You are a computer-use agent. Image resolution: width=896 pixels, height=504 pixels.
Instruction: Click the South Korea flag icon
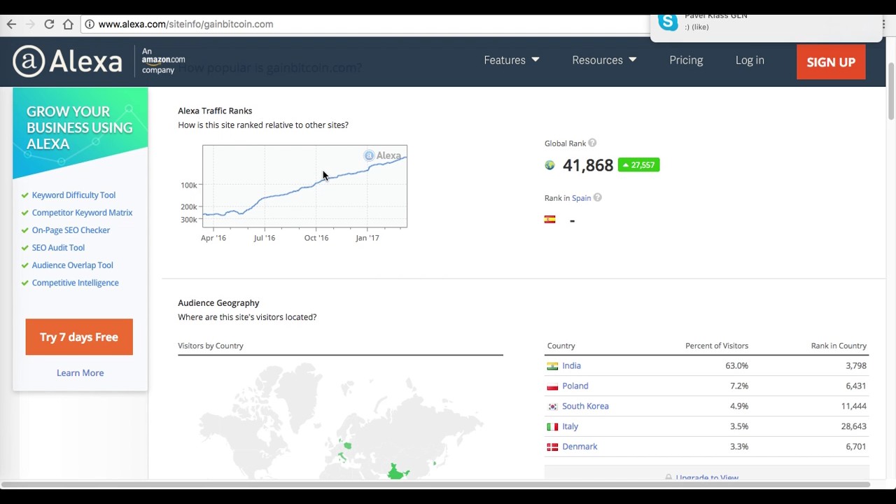[552, 407]
